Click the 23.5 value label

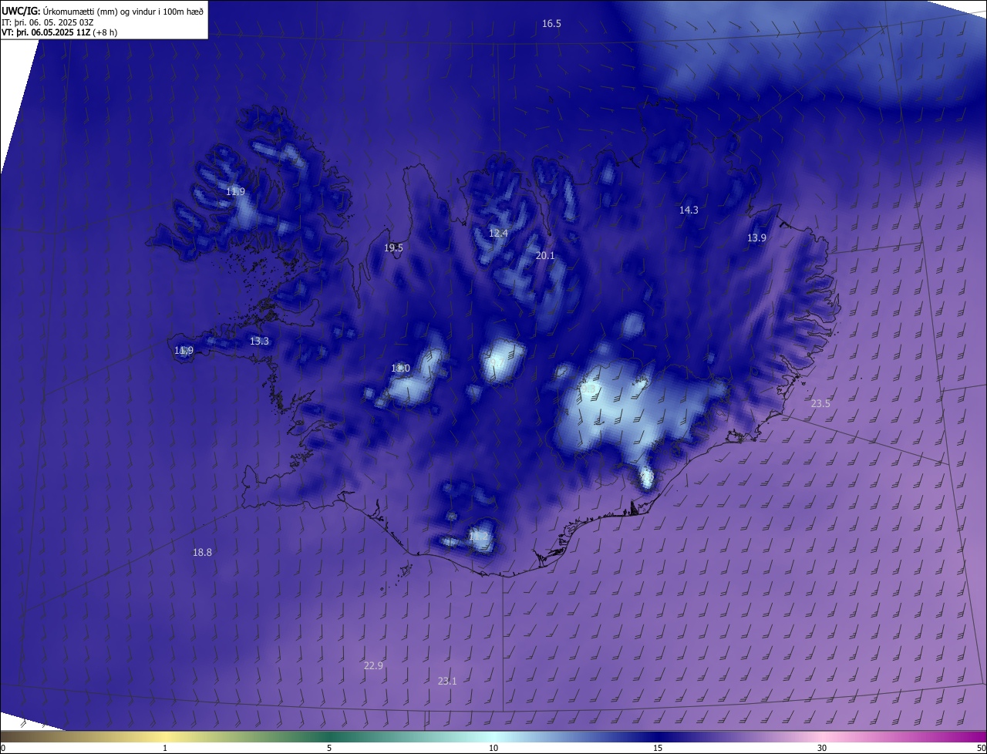(x=820, y=404)
